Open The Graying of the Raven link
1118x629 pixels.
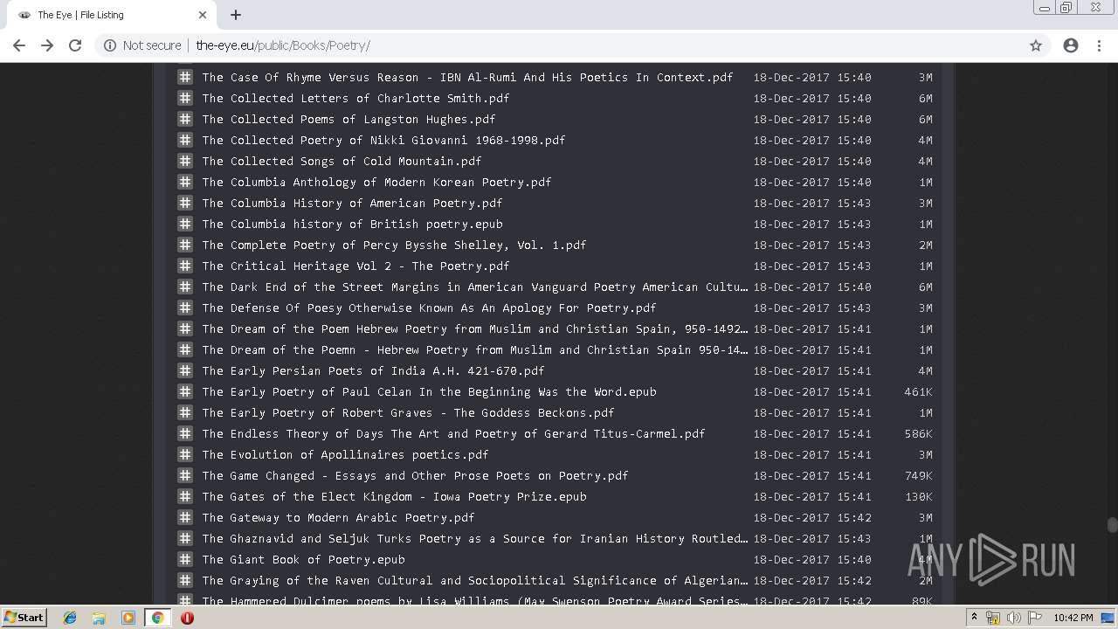474,580
